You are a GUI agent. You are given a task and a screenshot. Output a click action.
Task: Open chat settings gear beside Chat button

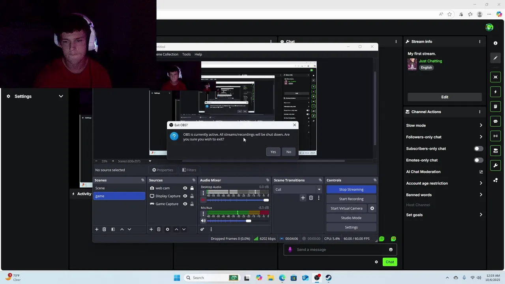tap(376, 262)
